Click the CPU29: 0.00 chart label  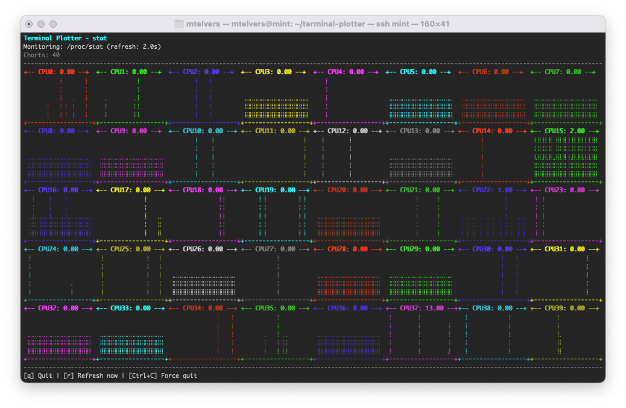pos(420,250)
